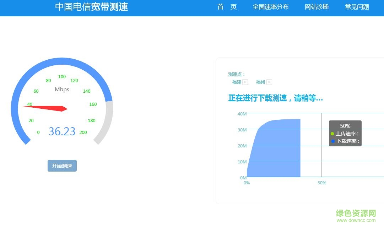Click the red speedometer needle
The image size is (384, 227).
(50, 107)
